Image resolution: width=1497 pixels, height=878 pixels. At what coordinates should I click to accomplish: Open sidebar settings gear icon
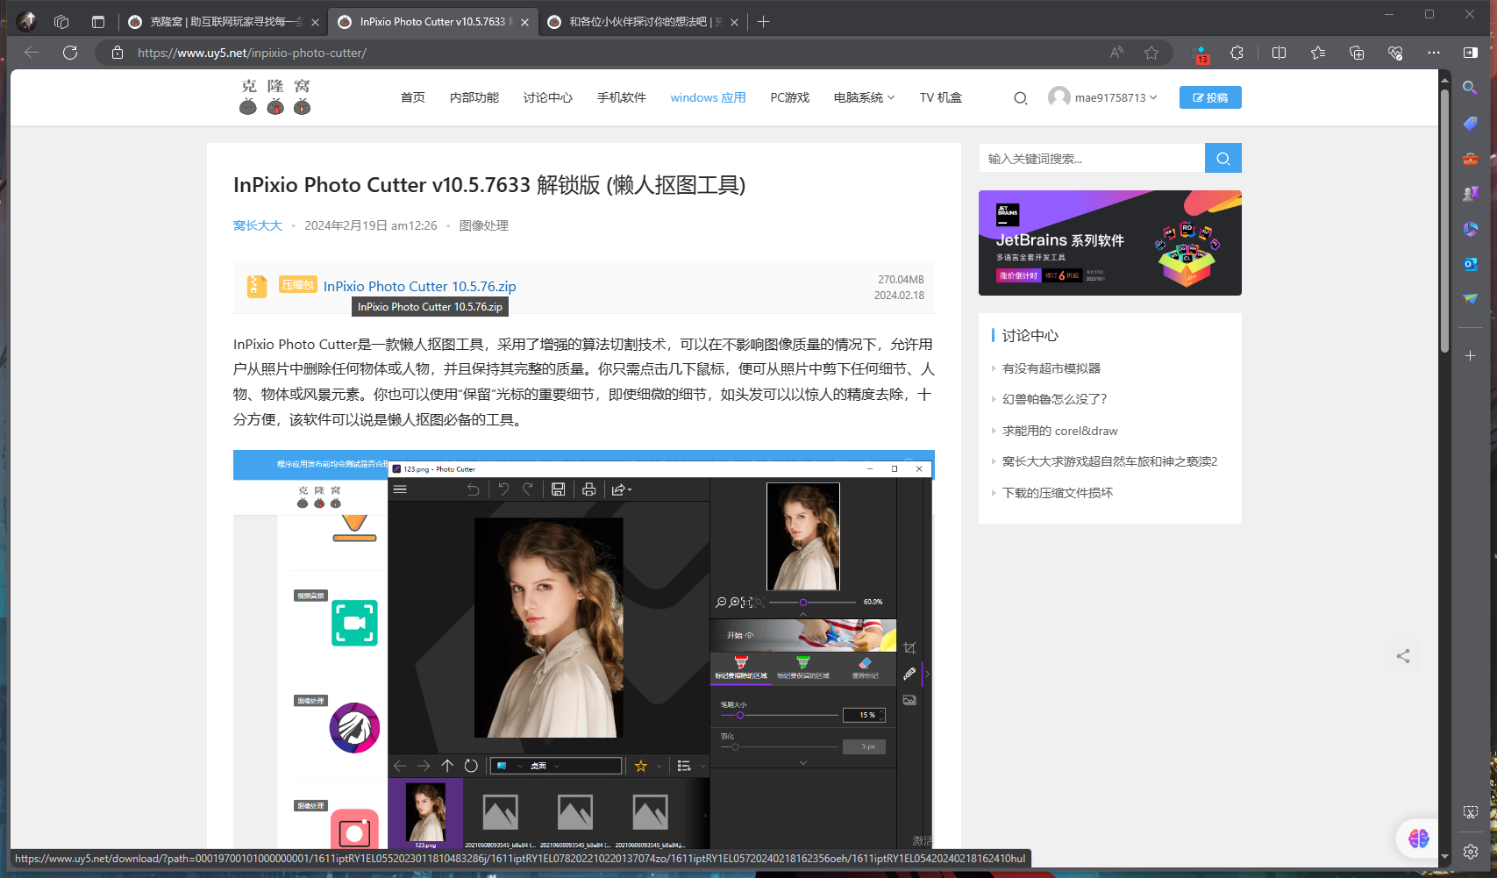[x=1471, y=851]
